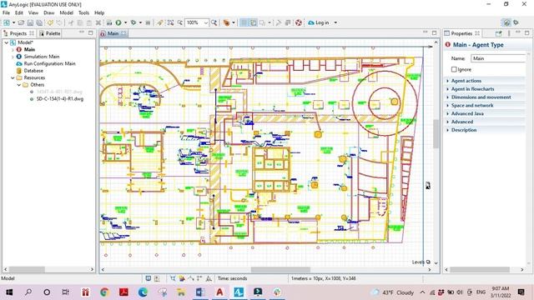Toggle the button right of grid toggle
This screenshot has height=300, width=534.
[254, 22]
